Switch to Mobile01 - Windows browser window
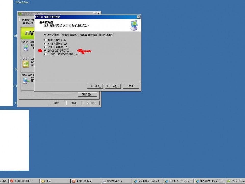The image size is (245, 184). 179,181
